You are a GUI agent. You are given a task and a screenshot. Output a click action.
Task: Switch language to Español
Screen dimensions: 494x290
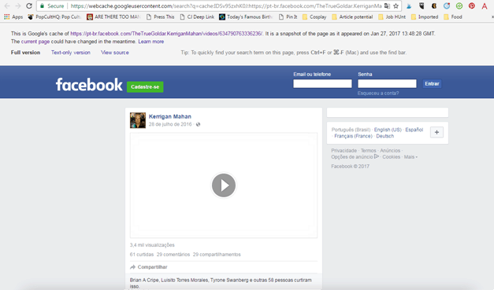click(414, 130)
